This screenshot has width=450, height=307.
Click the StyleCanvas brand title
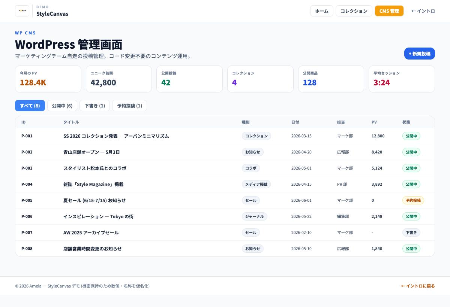coord(52,14)
